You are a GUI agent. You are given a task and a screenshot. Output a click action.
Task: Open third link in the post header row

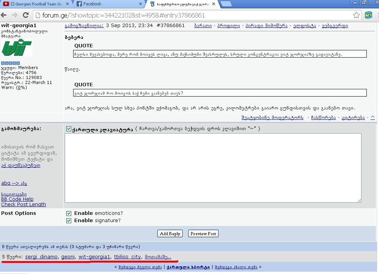[266, 26]
